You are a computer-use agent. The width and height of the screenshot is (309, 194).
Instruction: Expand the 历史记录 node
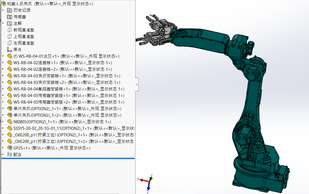(3, 10)
